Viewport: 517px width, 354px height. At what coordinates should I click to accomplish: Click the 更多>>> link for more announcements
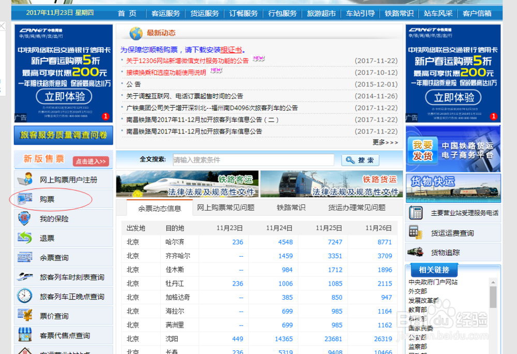[x=385, y=142]
